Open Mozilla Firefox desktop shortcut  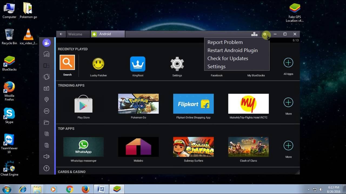point(9,91)
